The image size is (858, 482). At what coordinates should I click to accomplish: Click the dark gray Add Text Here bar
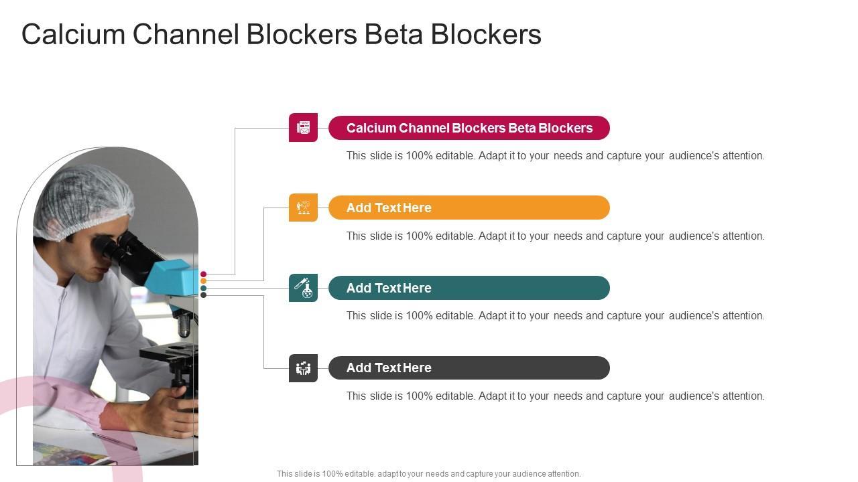[469, 368]
